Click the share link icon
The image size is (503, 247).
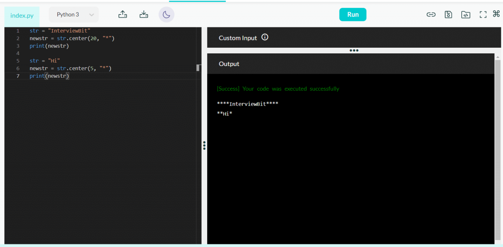[x=431, y=14]
